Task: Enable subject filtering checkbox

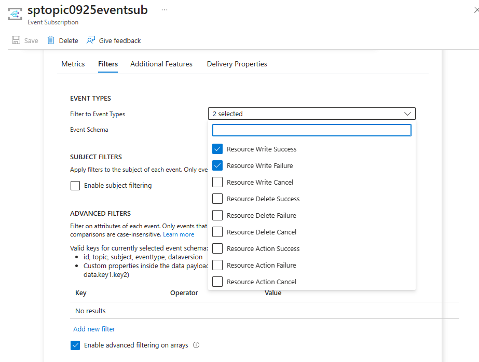Action: click(x=75, y=186)
